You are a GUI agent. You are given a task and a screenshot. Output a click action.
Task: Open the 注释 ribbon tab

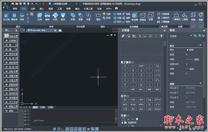pos(33,9)
